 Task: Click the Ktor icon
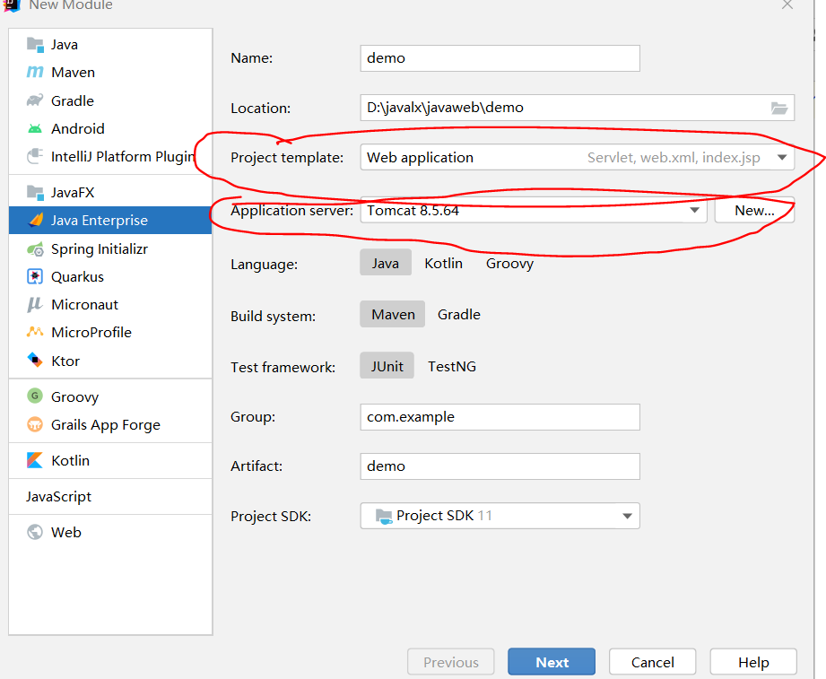(35, 361)
